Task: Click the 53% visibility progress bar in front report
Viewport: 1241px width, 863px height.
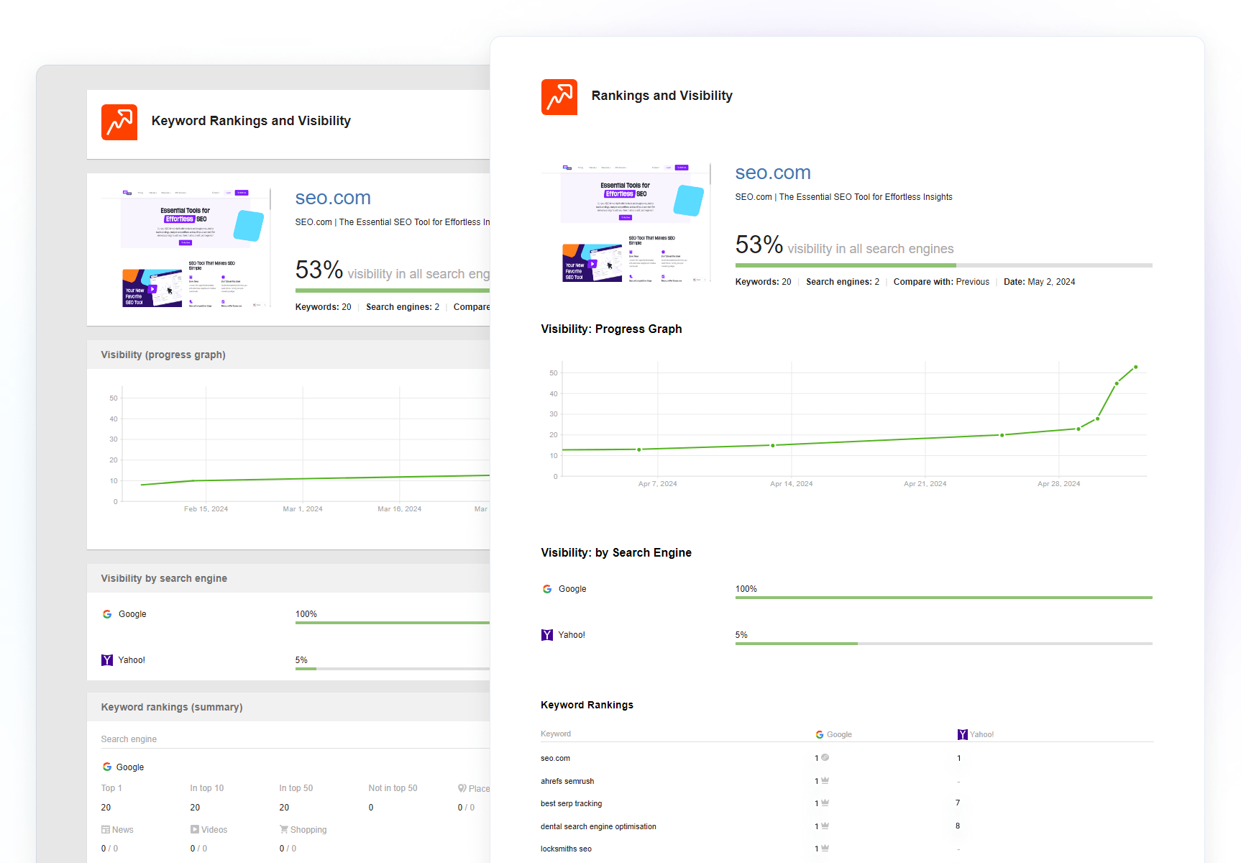Action: tap(943, 265)
